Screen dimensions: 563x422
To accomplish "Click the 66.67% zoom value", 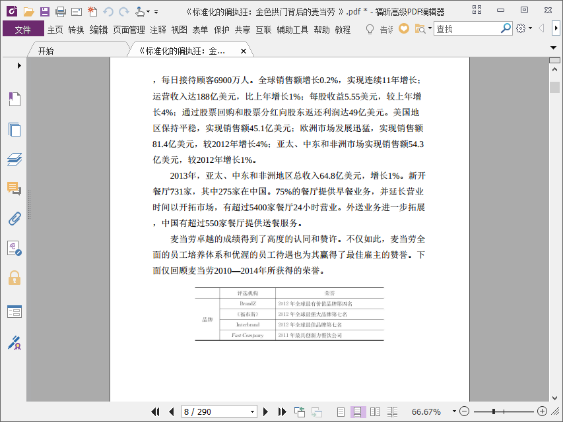I will (x=426, y=411).
